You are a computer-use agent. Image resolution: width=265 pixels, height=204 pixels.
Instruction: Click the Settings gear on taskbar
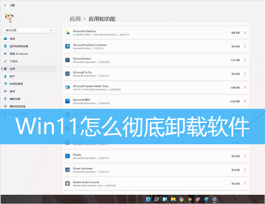[x=214, y=199]
